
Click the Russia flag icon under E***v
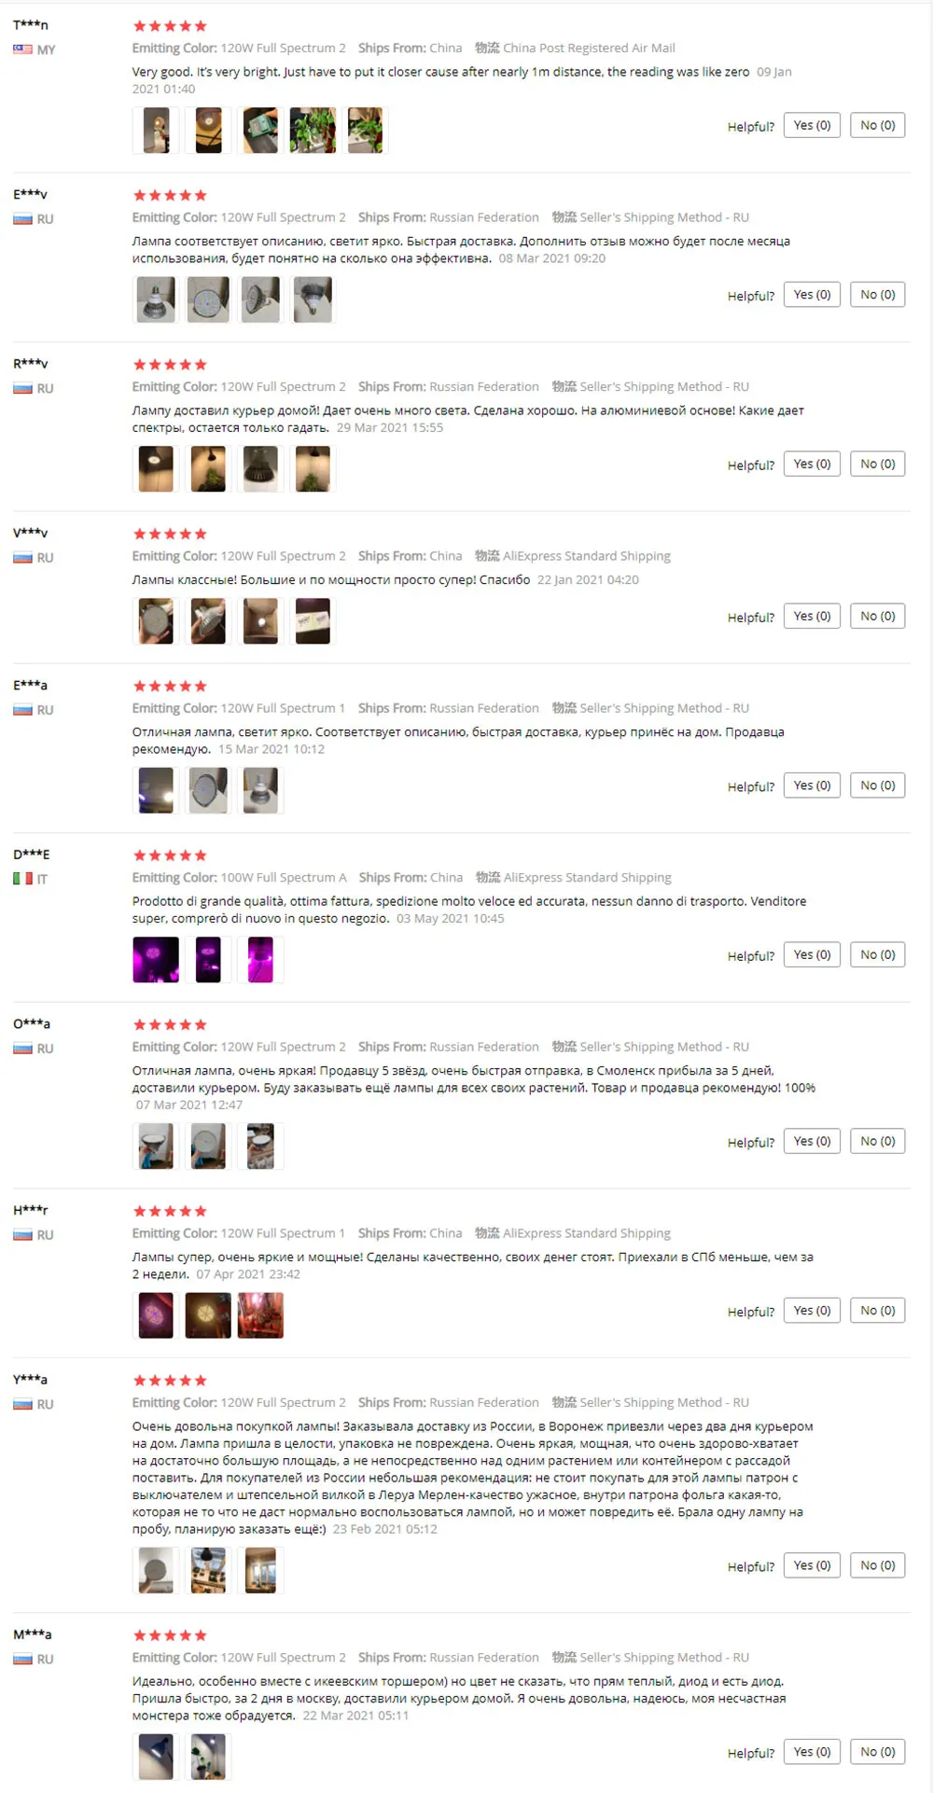pyautogui.click(x=22, y=219)
